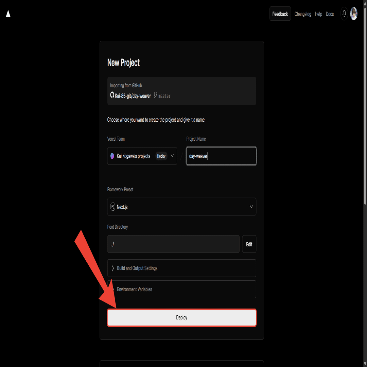This screenshot has height=367, width=367.
Task: Click the GitHub icon beside Kai-85-git/day-weaver
Action: pyautogui.click(x=112, y=95)
